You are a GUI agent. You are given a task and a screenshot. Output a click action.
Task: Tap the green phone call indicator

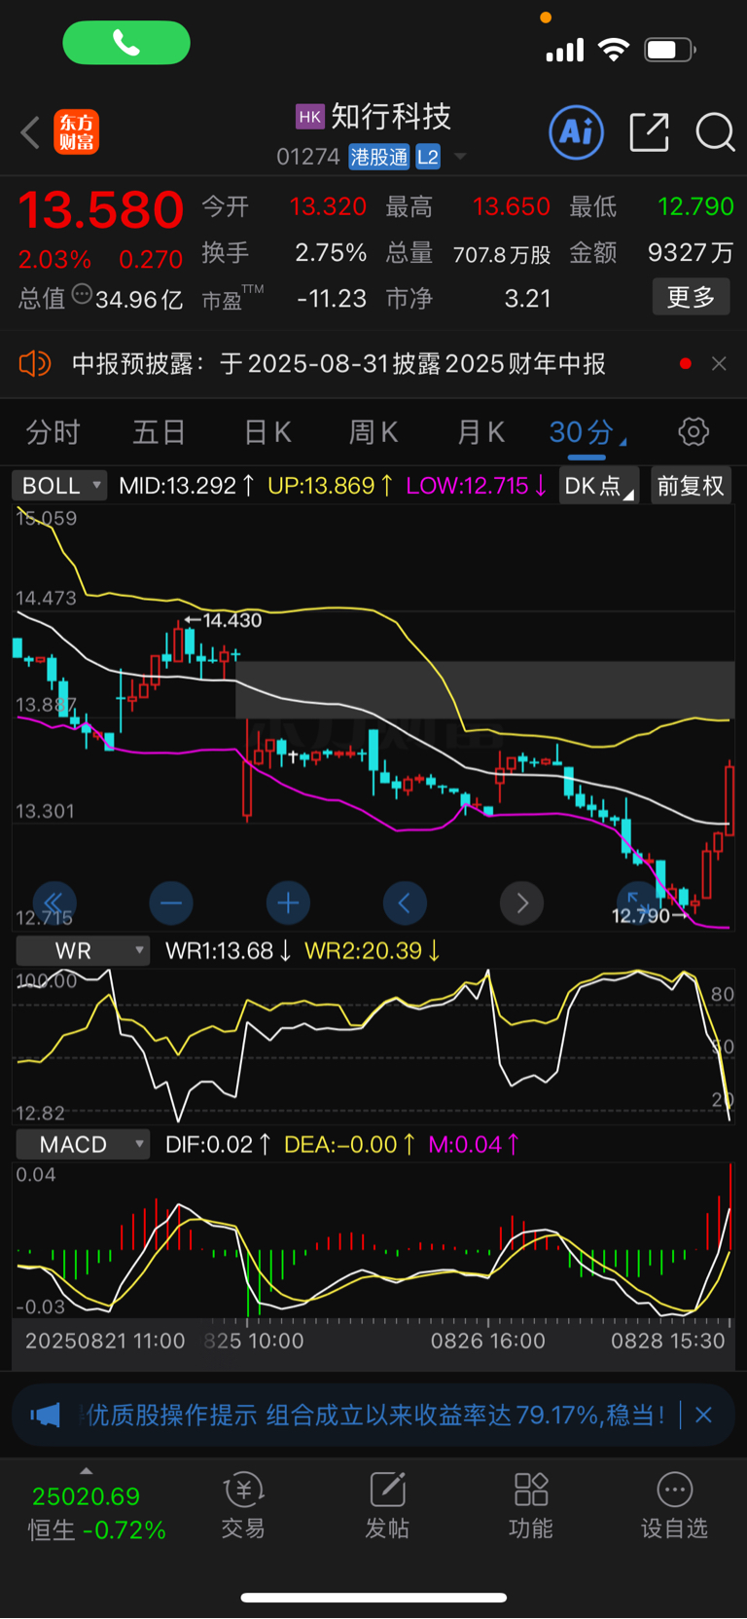coord(126,43)
